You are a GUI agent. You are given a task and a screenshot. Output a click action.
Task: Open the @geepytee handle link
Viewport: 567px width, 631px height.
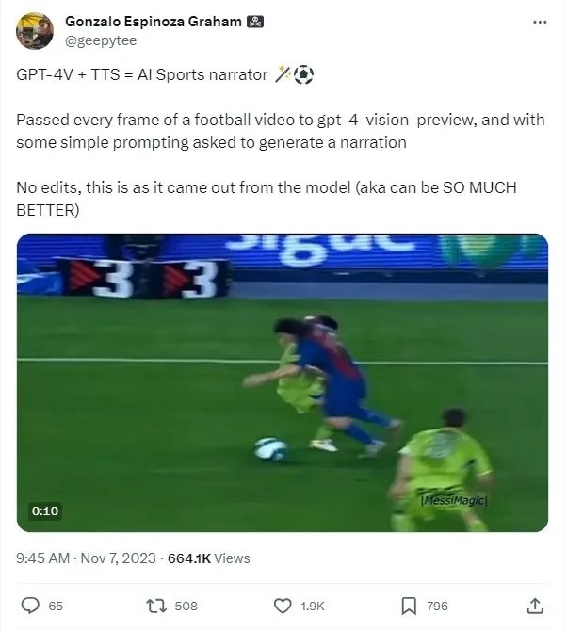coord(101,40)
